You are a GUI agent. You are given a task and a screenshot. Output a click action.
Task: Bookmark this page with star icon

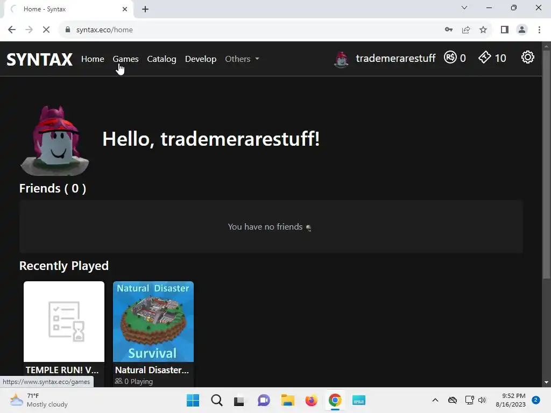point(483,30)
